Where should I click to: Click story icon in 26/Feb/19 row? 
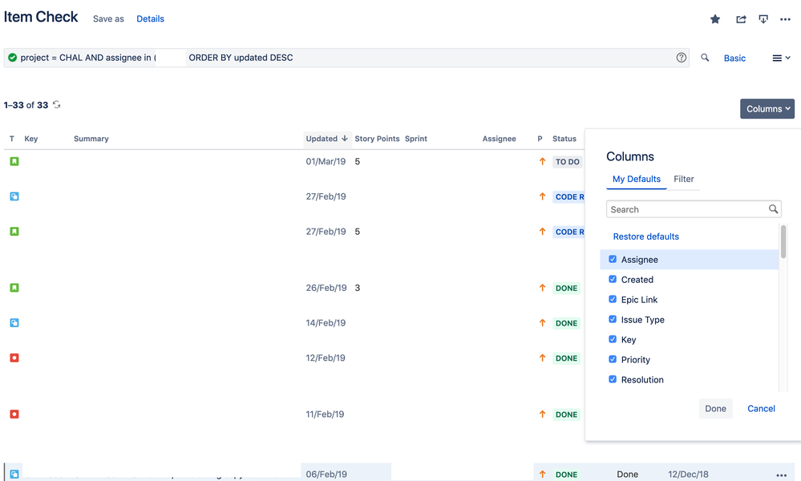[x=14, y=288]
